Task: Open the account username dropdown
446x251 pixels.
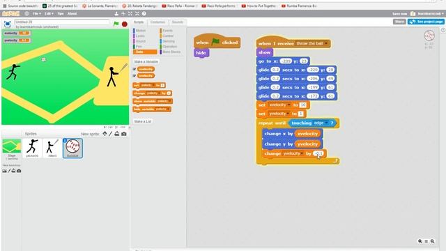Action: 431,14
